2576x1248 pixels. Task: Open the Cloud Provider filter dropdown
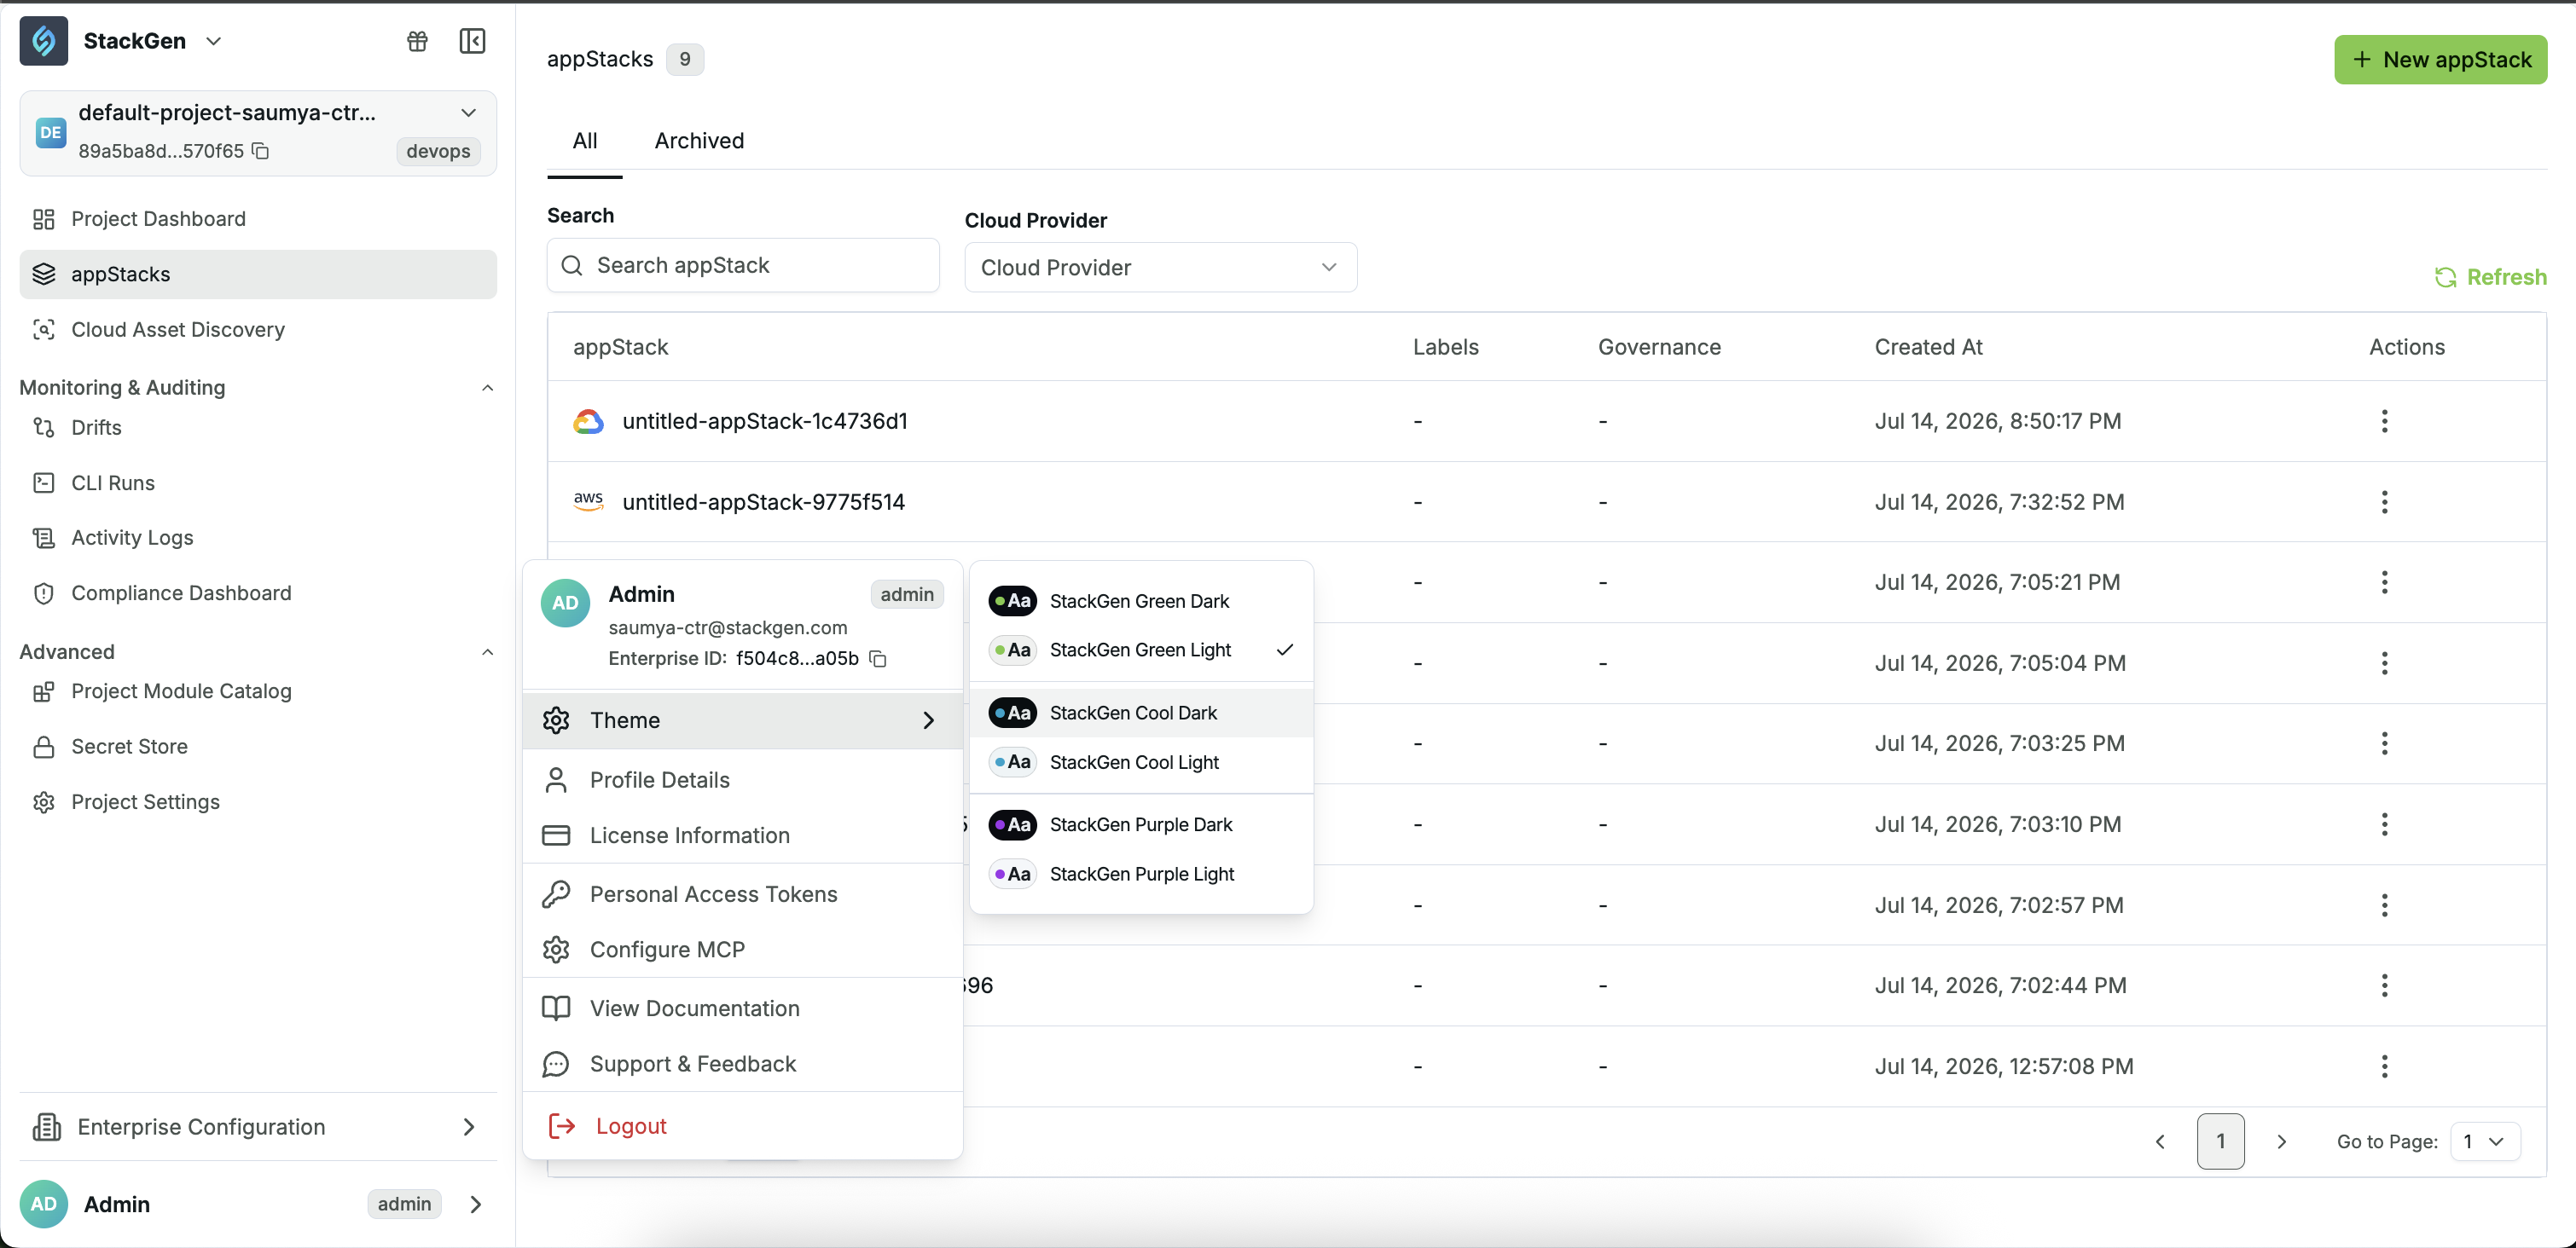tap(1160, 268)
